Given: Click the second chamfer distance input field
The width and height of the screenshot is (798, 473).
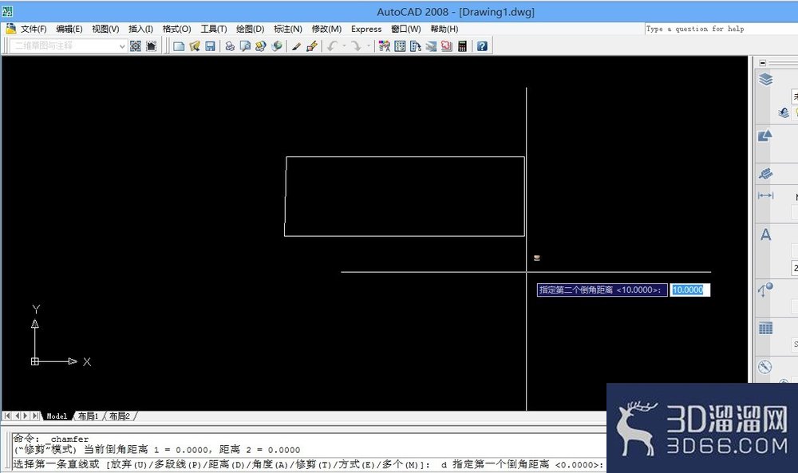Looking at the screenshot, I should 689,290.
